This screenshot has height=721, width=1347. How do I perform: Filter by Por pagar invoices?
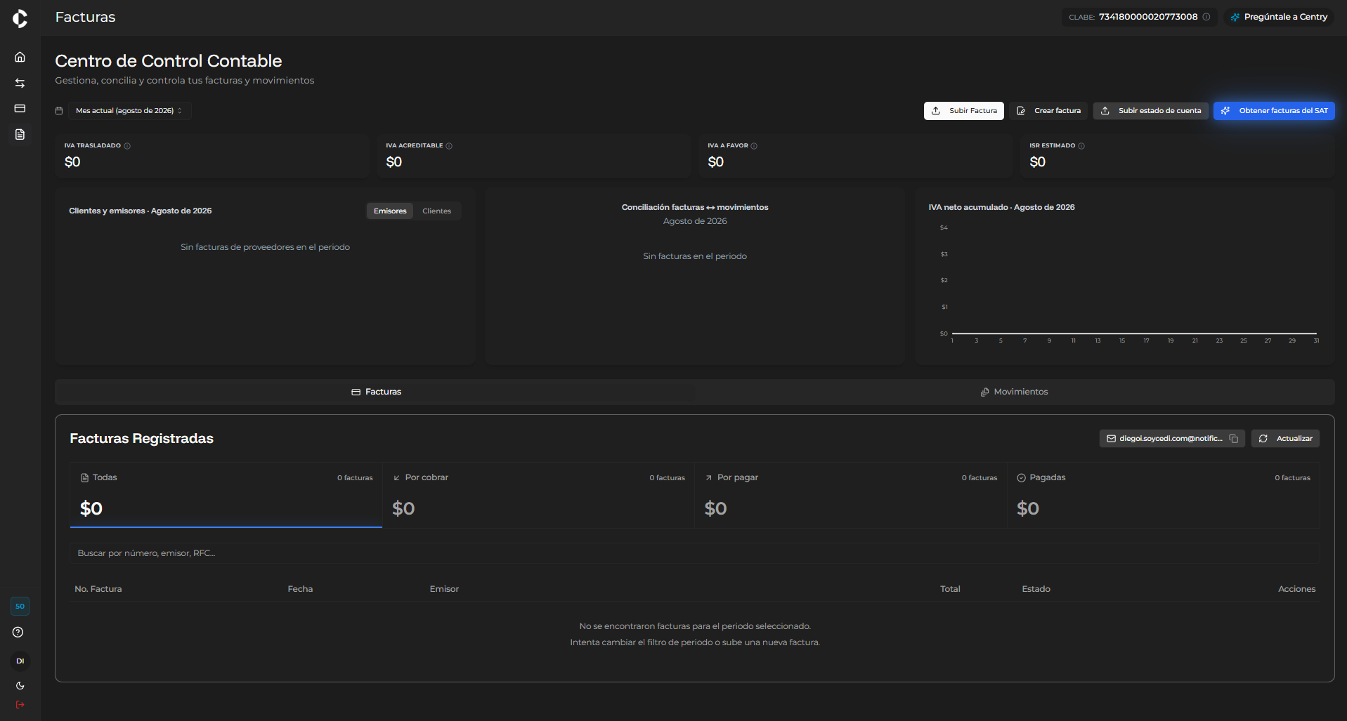click(x=851, y=495)
